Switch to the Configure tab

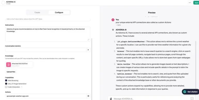[x=59, y=12]
